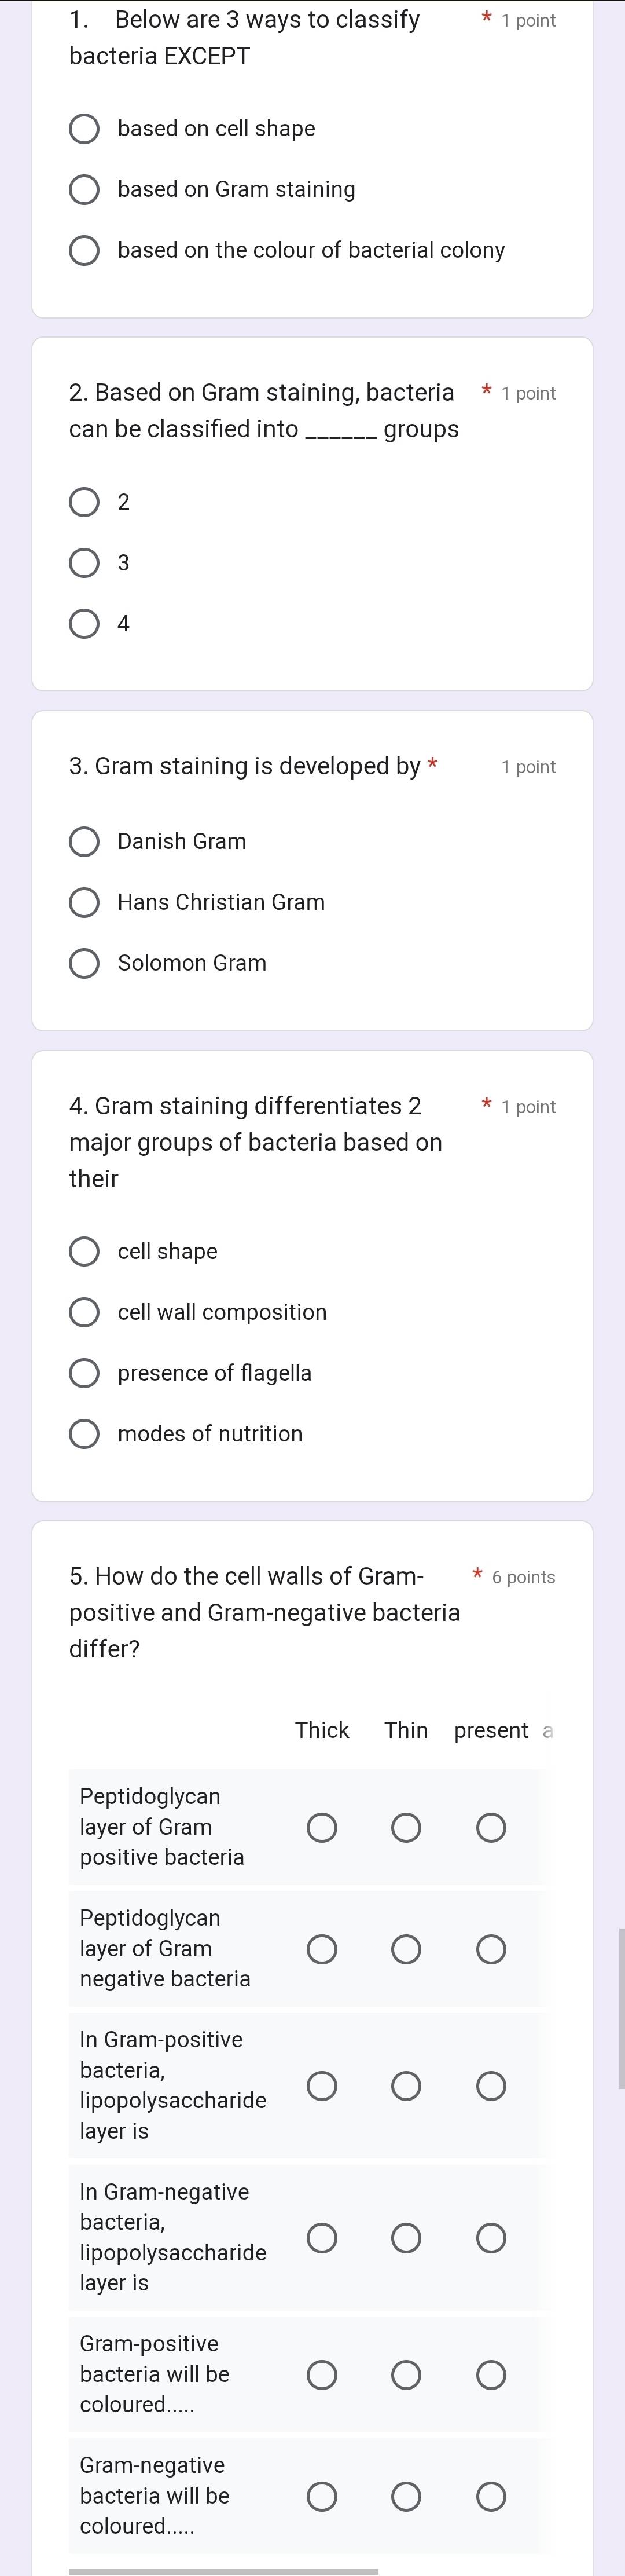625x2576 pixels.
Task: Mark Gram-positive peptidoglycan layer as Thick
Action: [322, 1827]
